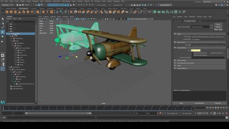Choose the Paint selection tool in toolbox

3,28
